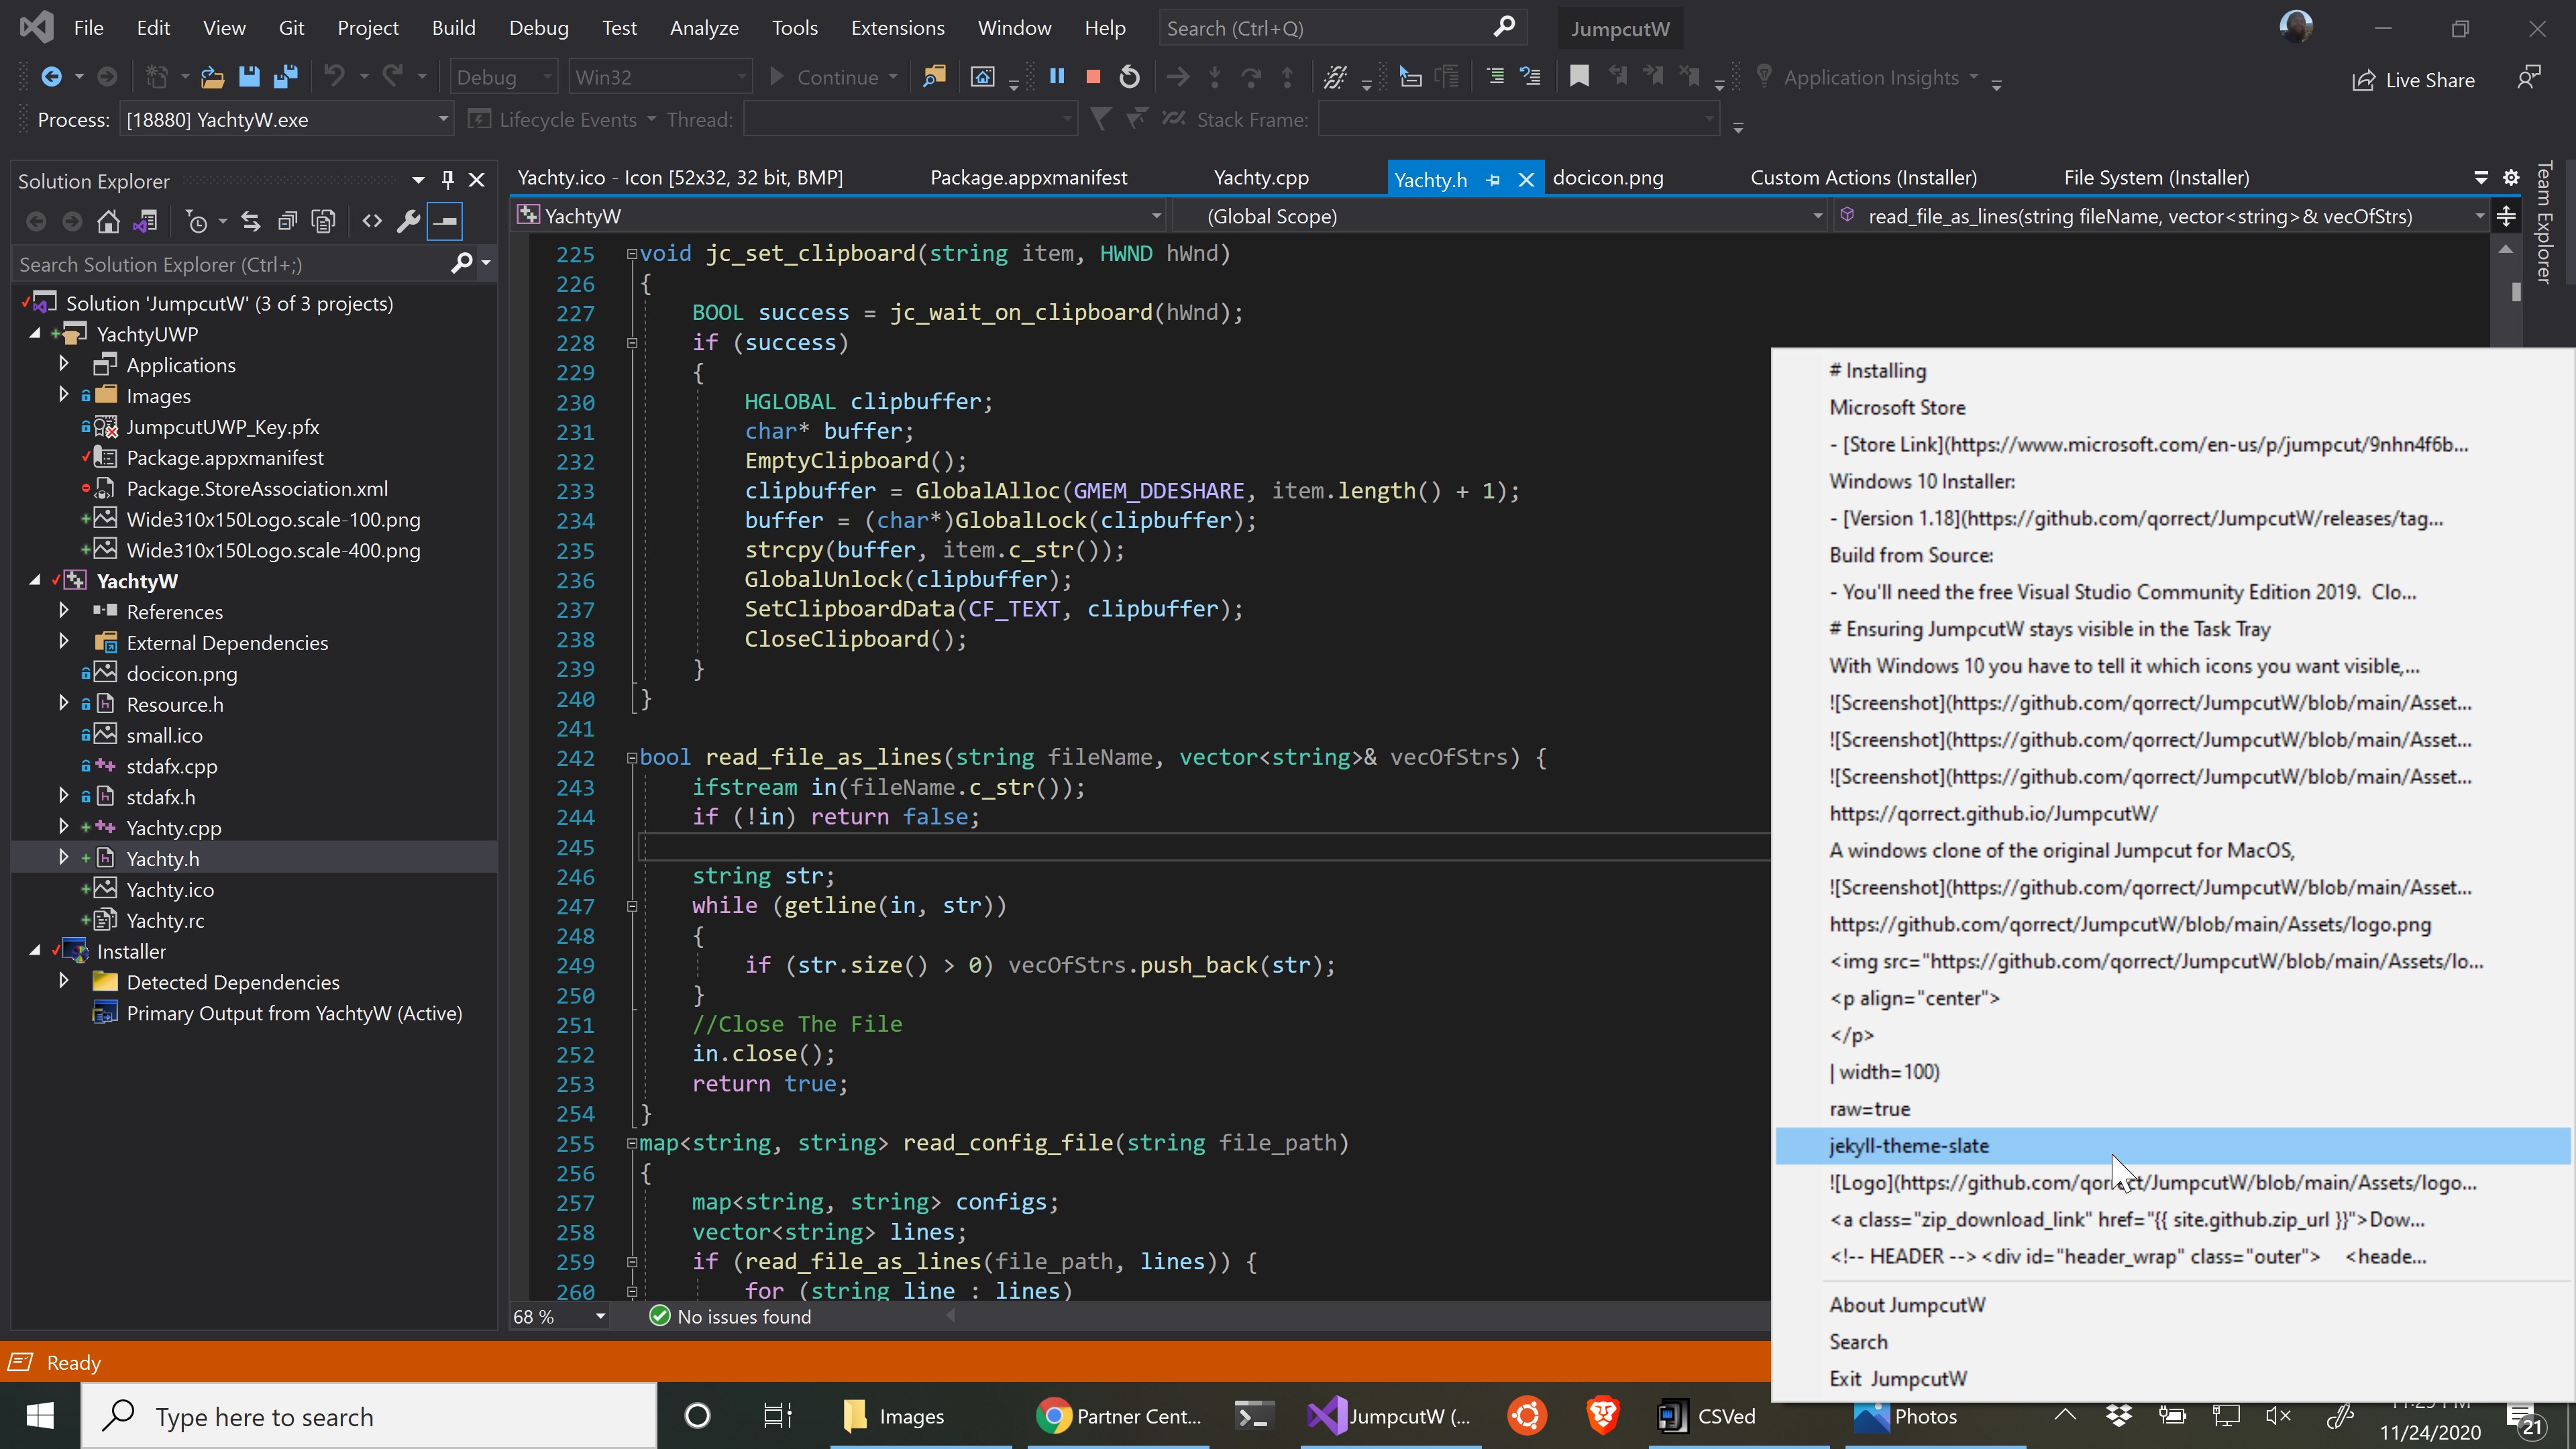Open Properties wrench in Solution Explorer
The width and height of the screenshot is (2576, 1449).
pyautogui.click(x=408, y=221)
